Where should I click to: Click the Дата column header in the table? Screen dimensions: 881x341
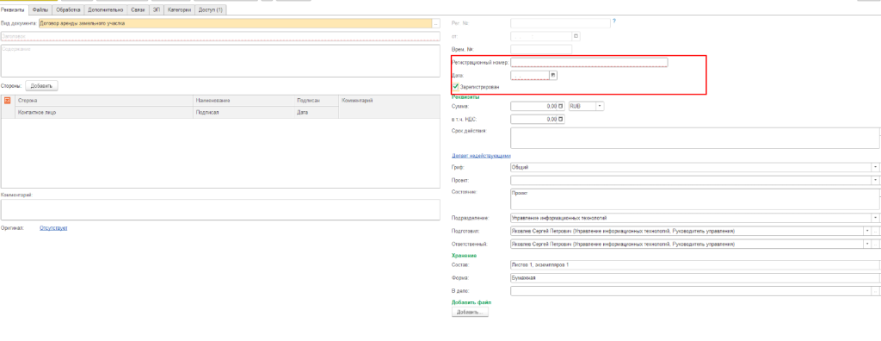pos(317,113)
